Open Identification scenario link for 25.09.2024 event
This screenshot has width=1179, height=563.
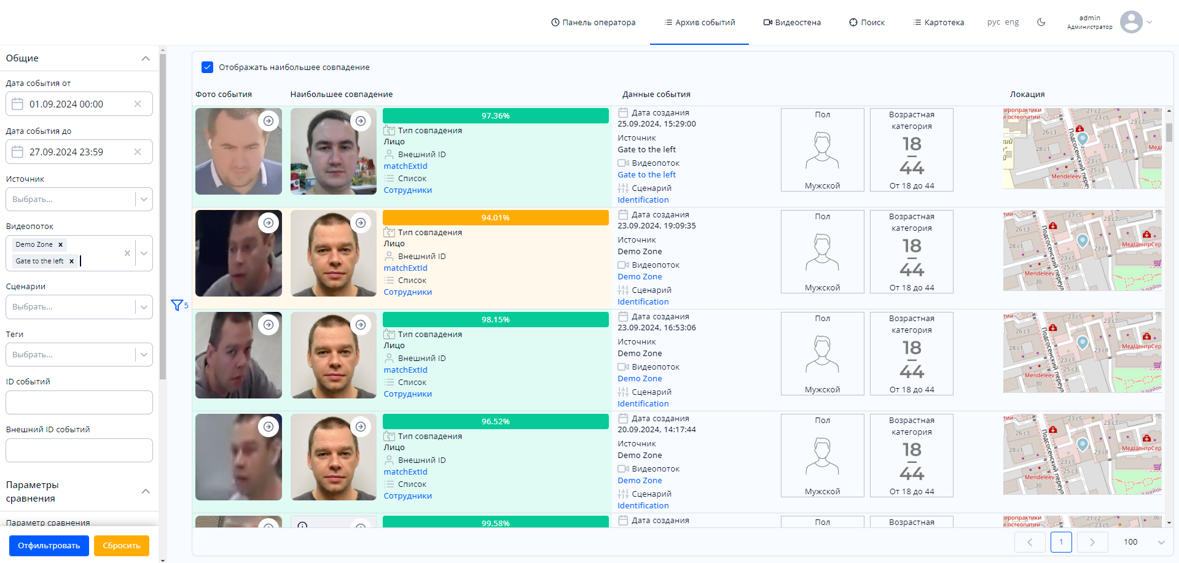[x=643, y=200]
